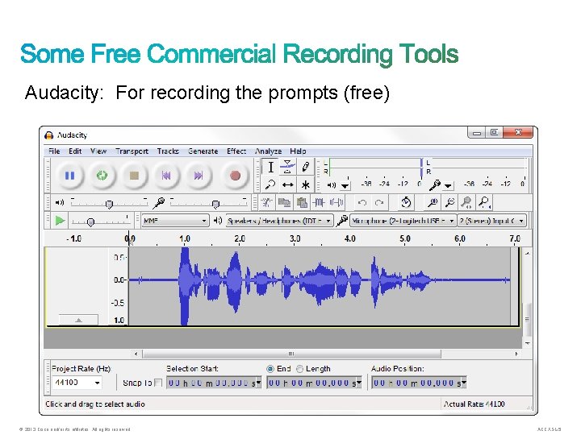Select the Length radio button

pyautogui.click(x=299, y=369)
